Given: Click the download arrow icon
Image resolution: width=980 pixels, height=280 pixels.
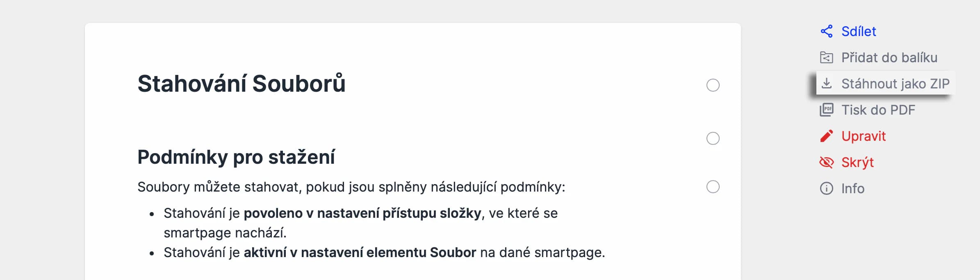Looking at the screenshot, I should click(x=827, y=84).
